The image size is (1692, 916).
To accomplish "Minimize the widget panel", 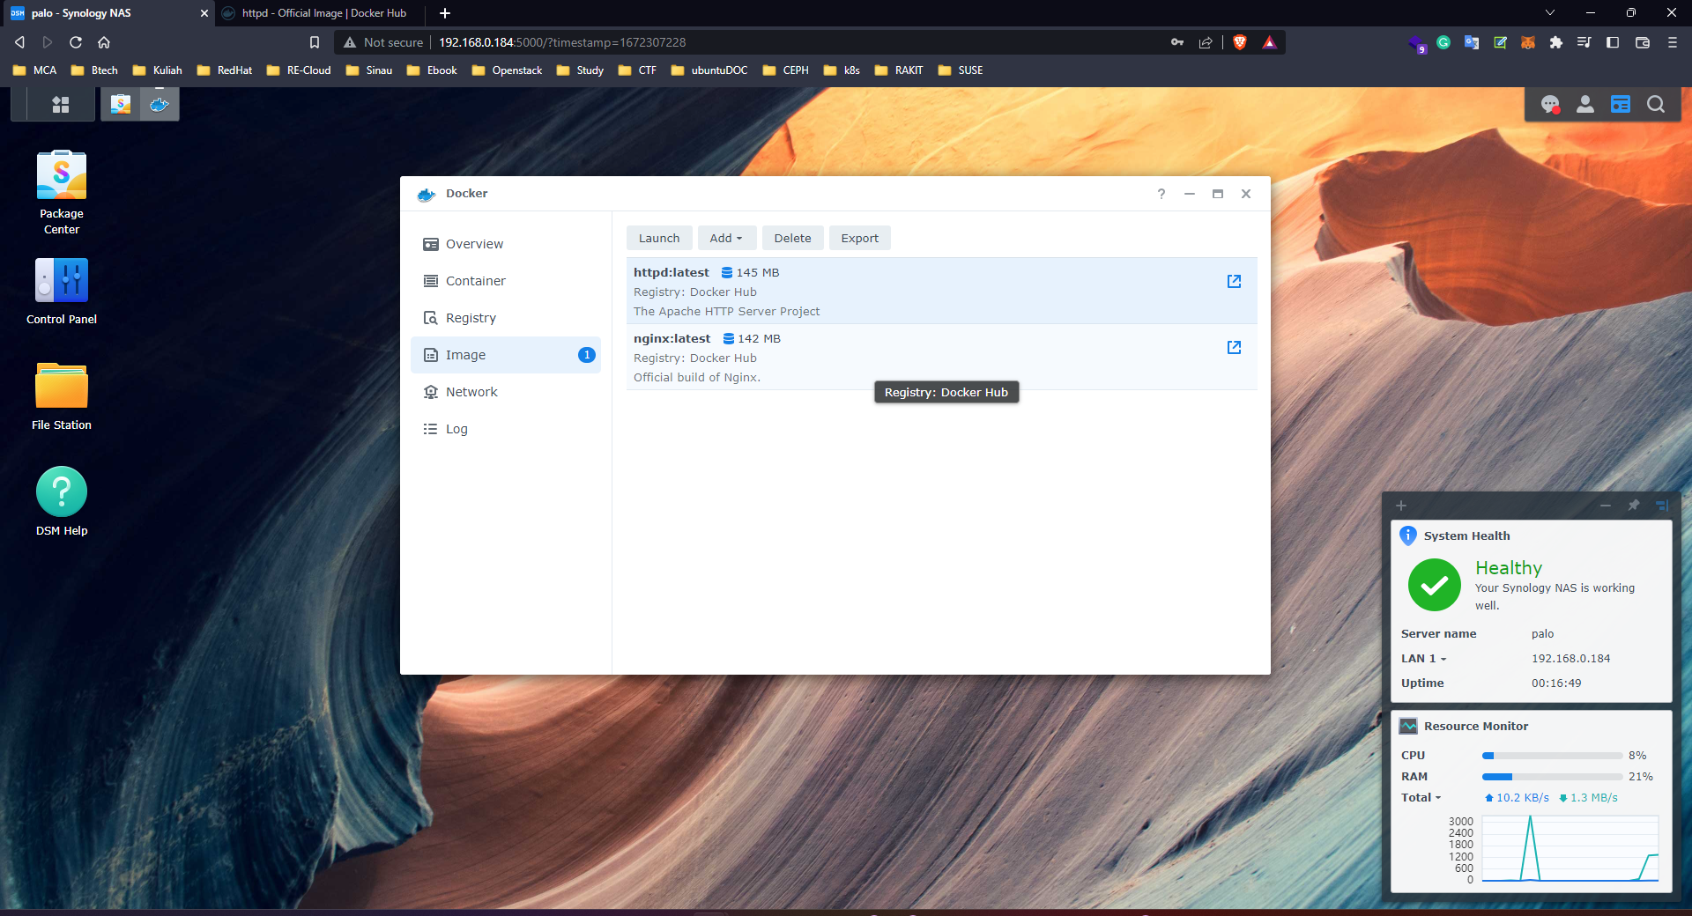I will coord(1605,506).
